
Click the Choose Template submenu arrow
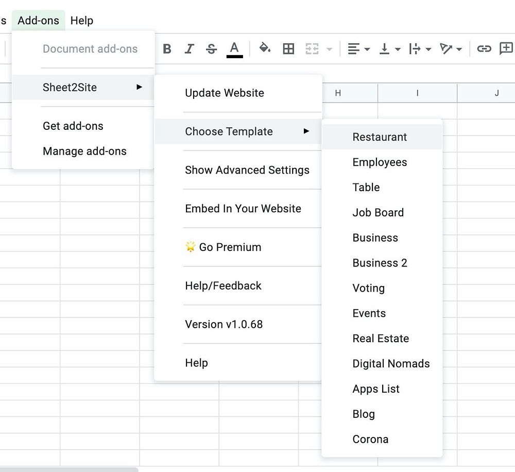pyautogui.click(x=306, y=131)
